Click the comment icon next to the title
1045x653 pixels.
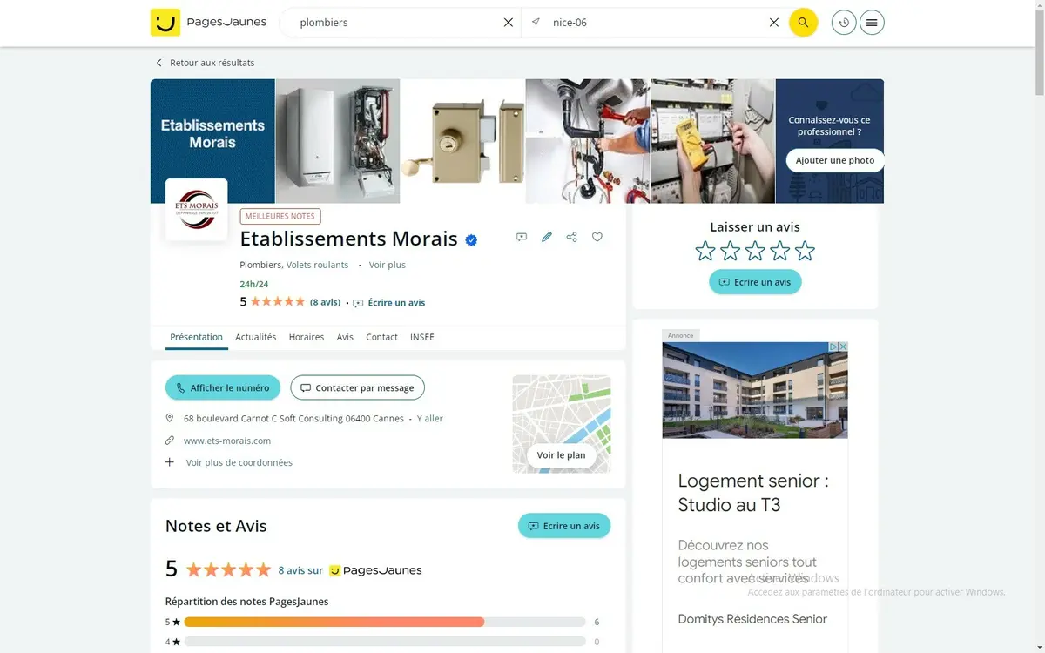(x=522, y=237)
